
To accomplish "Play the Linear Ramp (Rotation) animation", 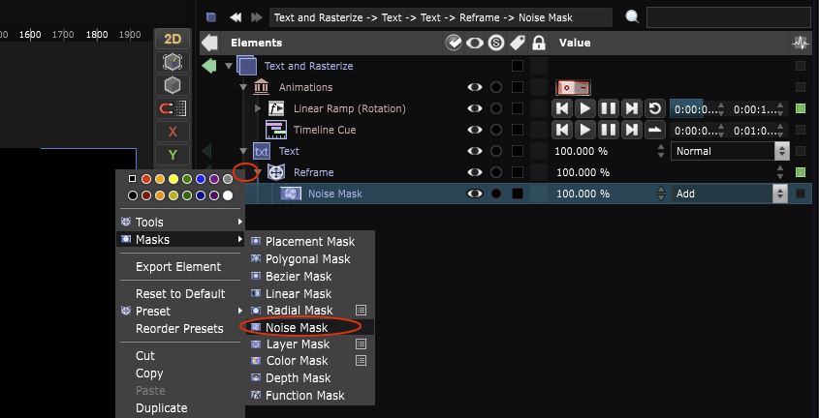I will (584, 108).
